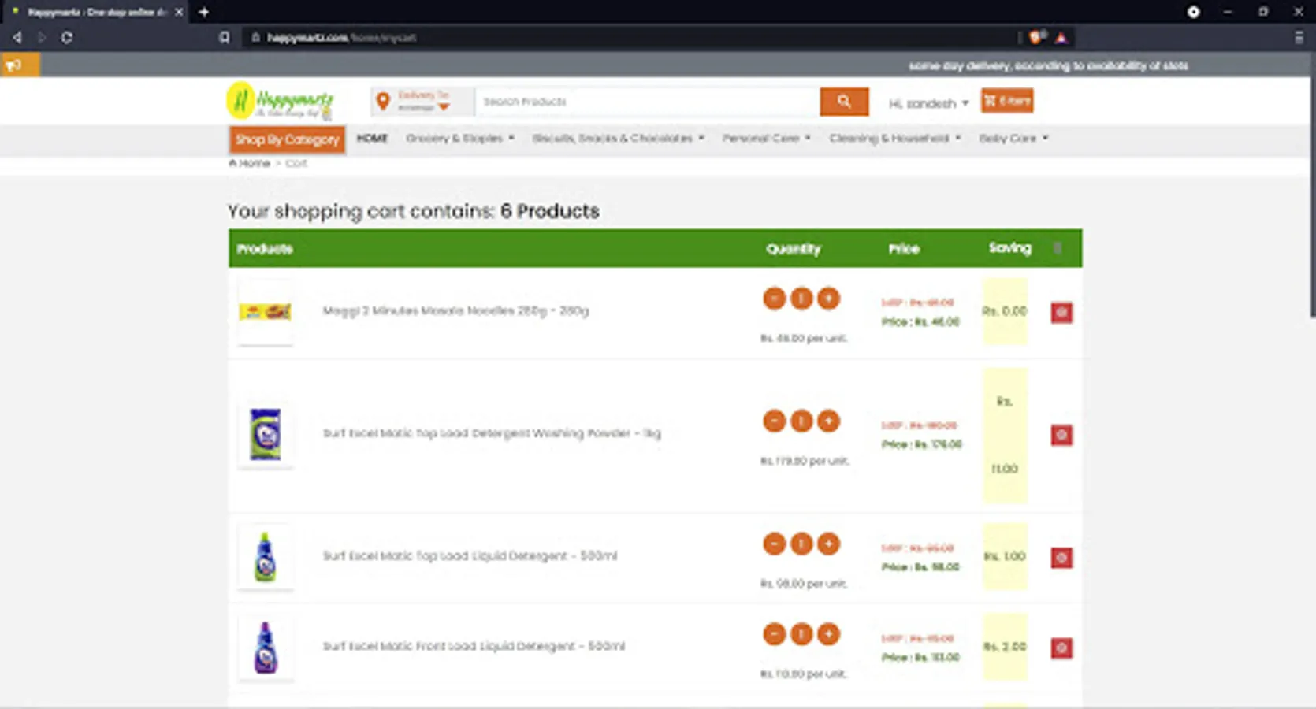
Task: Click the orange search magnifier button
Action: tap(844, 102)
